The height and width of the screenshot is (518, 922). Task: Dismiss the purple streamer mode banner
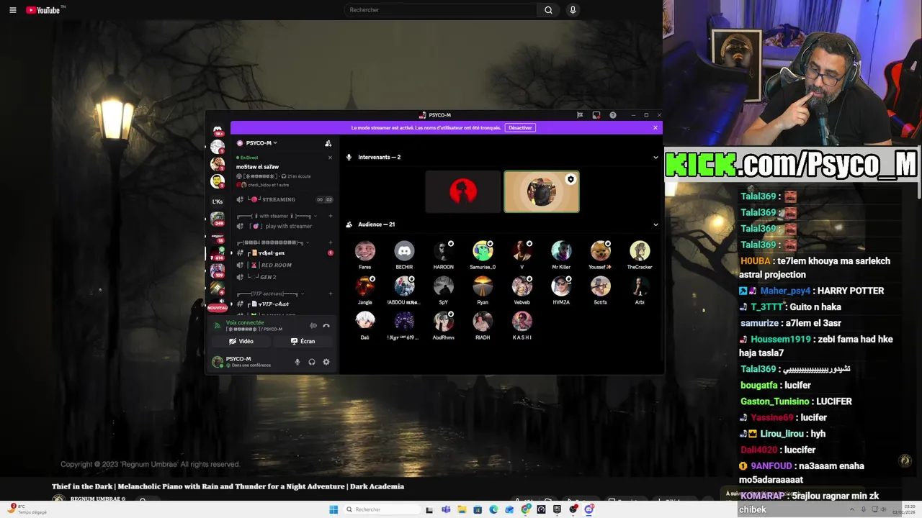655,128
